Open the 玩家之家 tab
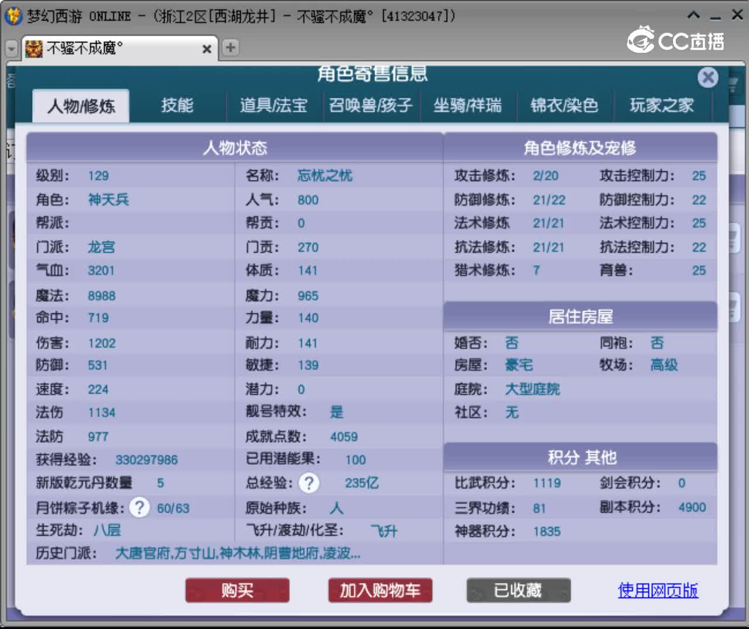The width and height of the screenshot is (749, 629). click(662, 105)
